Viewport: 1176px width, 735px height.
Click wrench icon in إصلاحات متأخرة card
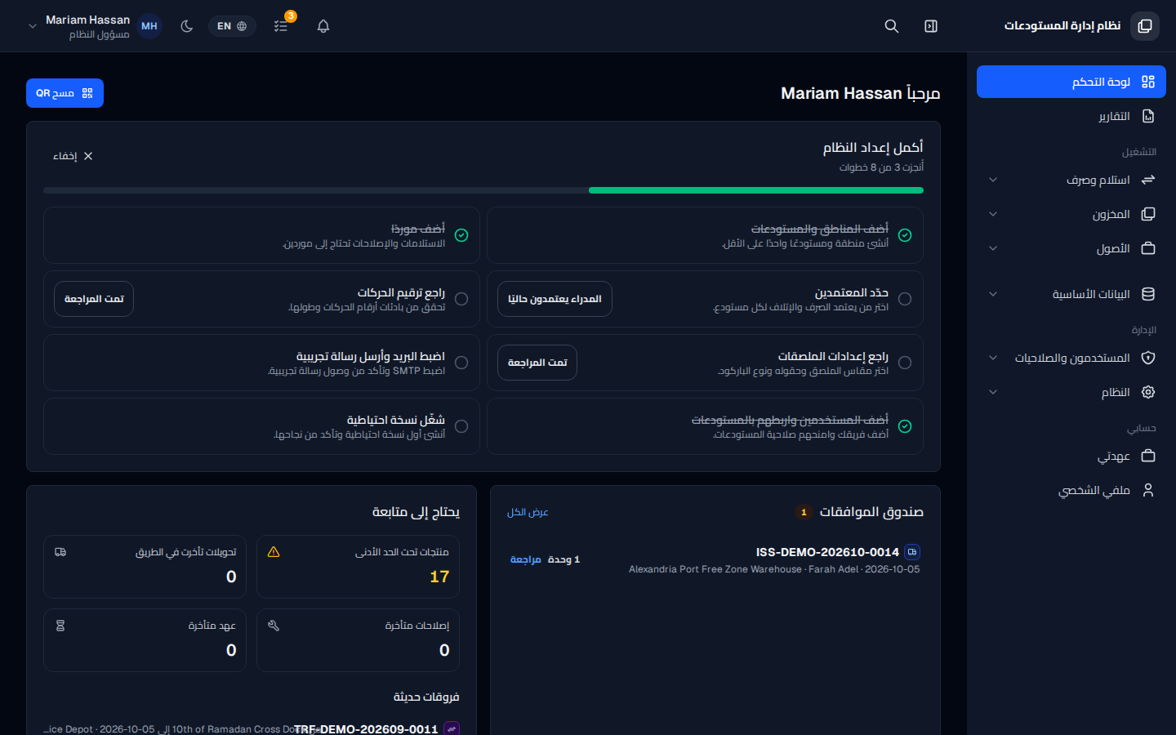(x=274, y=626)
